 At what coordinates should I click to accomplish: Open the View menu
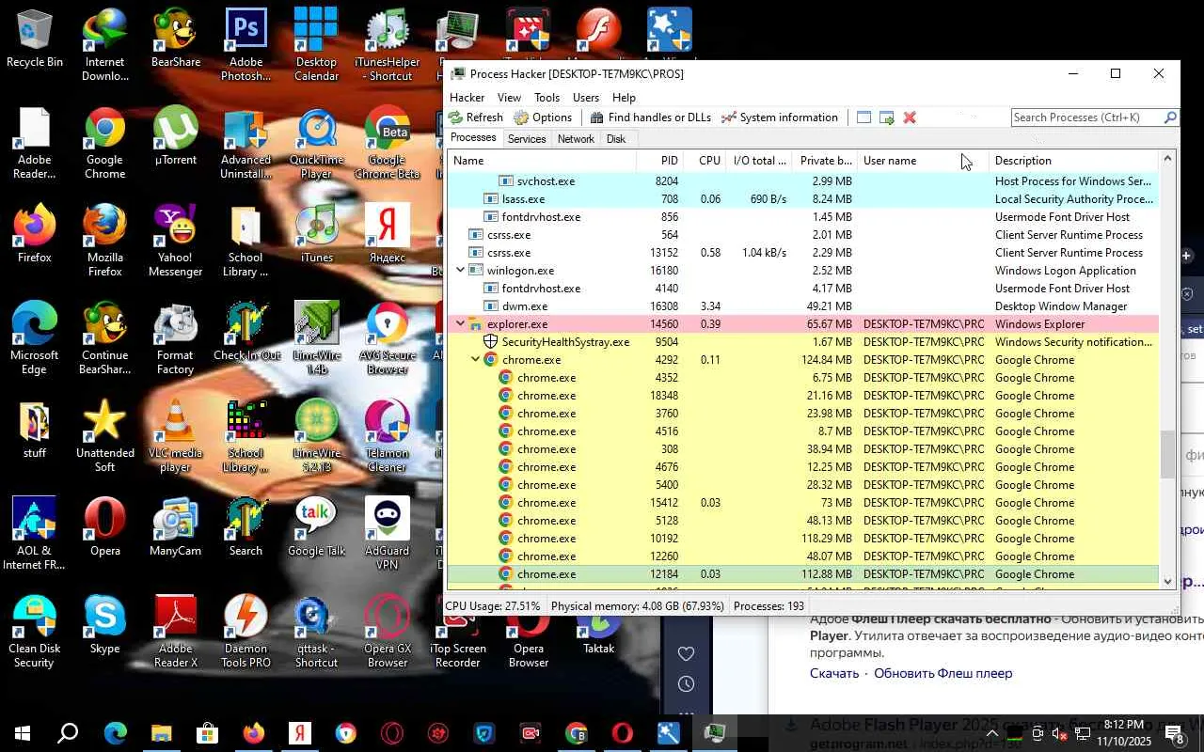tap(509, 98)
